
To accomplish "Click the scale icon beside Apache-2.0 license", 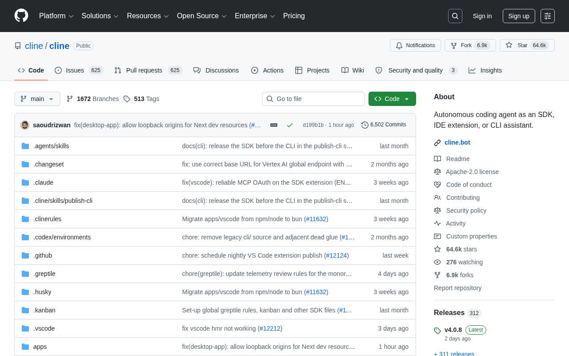I will [x=437, y=172].
